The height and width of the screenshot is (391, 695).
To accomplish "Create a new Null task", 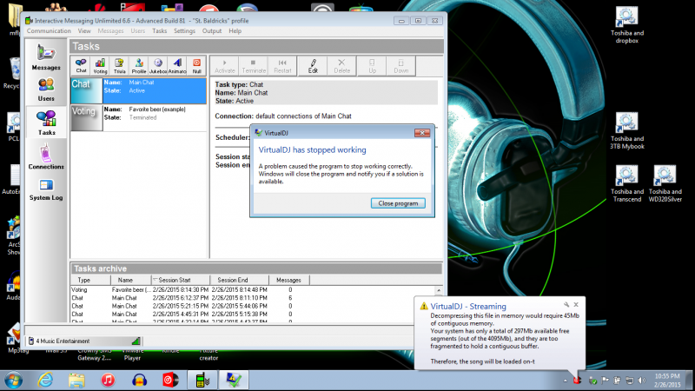I will click(x=197, y=66).
